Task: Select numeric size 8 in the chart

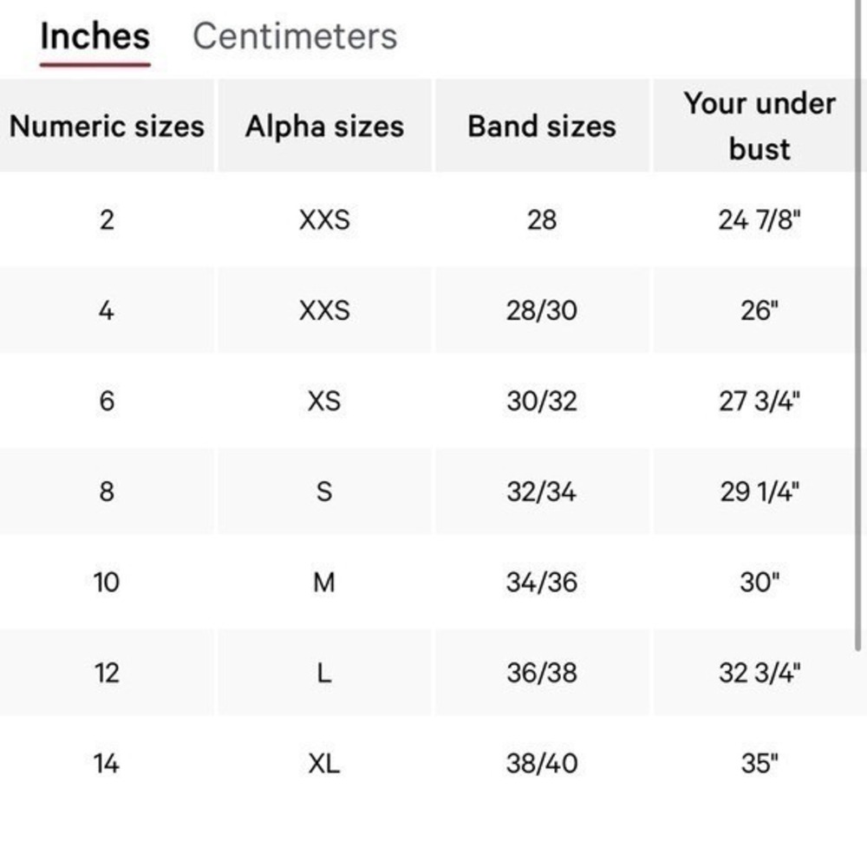Action: point(107,492)
